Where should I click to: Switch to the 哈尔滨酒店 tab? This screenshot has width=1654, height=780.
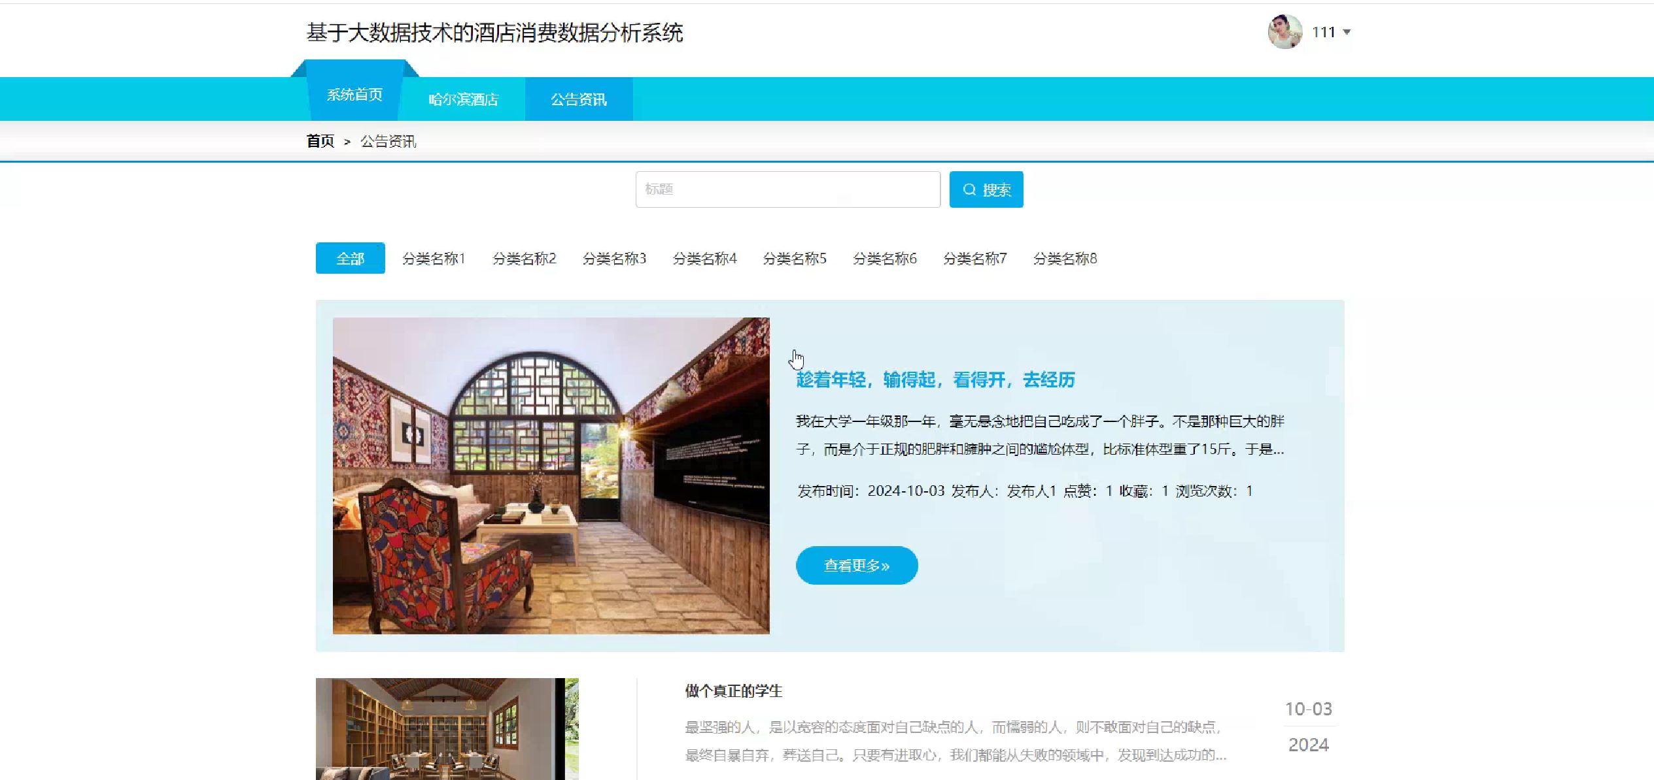point(463,99)
